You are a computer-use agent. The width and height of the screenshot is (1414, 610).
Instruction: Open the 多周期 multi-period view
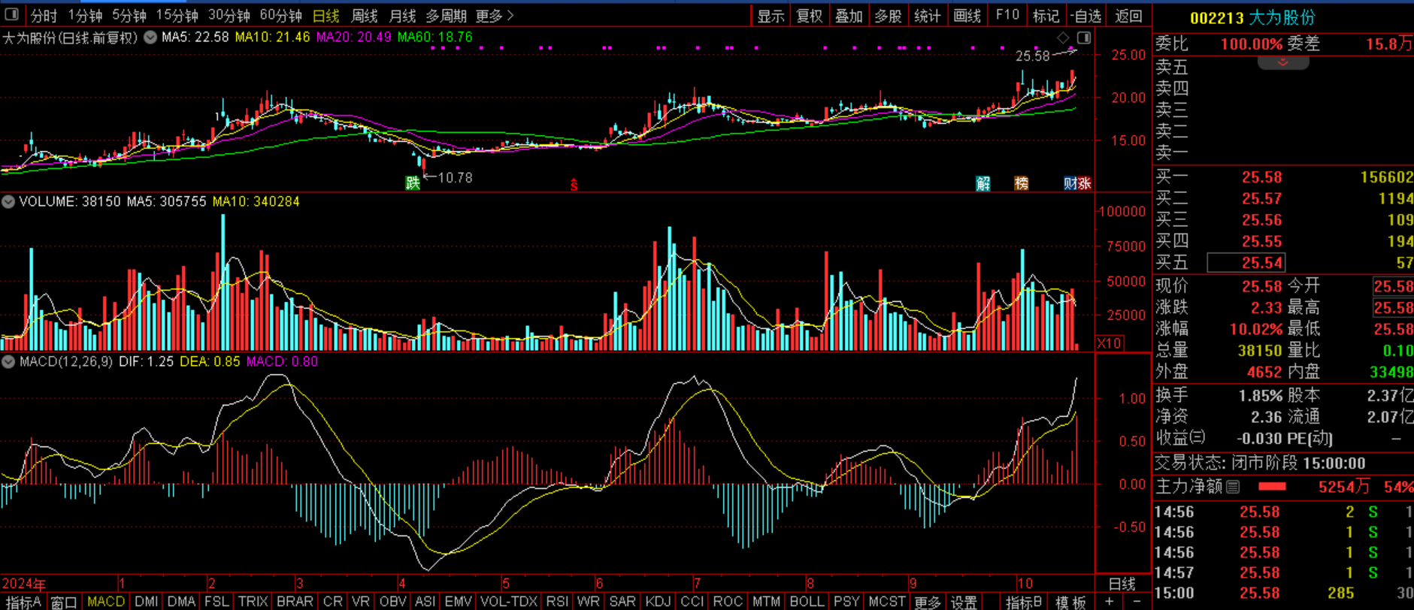(x=446, y=15)
